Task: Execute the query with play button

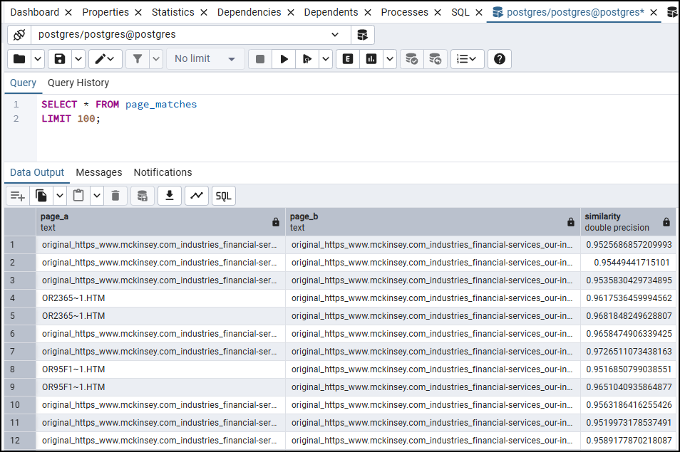Action: click(284, 59)
